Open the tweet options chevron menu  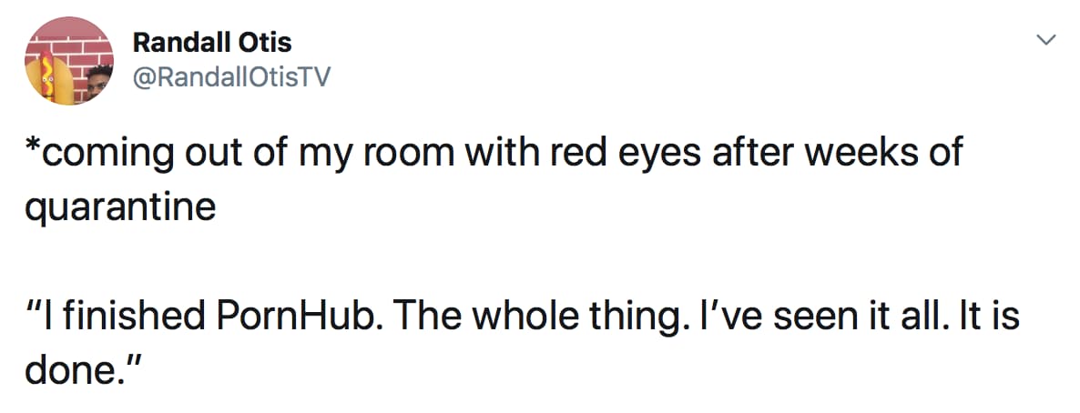coord(1047,40)
